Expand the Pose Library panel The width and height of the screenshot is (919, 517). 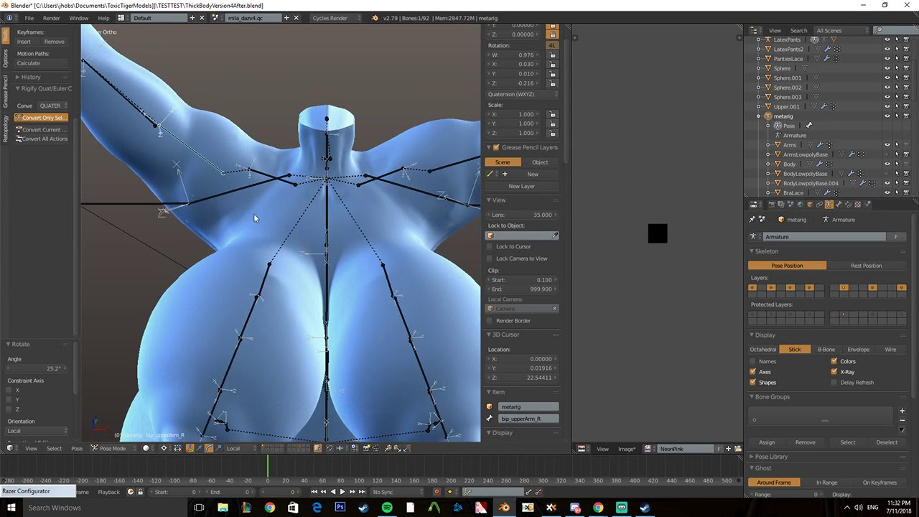click(771, 457)
